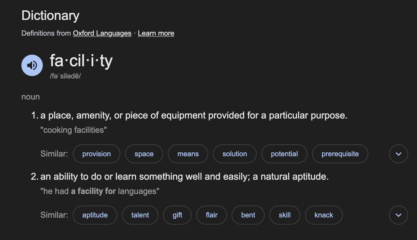Select the 'provision' synonym chip

point(97,154)
